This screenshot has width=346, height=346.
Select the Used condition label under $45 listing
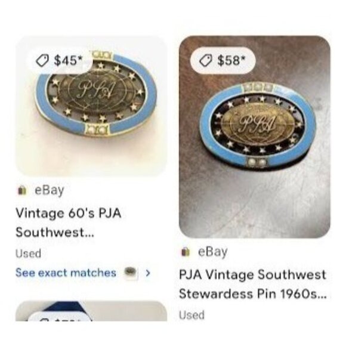(x=28, y=254)
